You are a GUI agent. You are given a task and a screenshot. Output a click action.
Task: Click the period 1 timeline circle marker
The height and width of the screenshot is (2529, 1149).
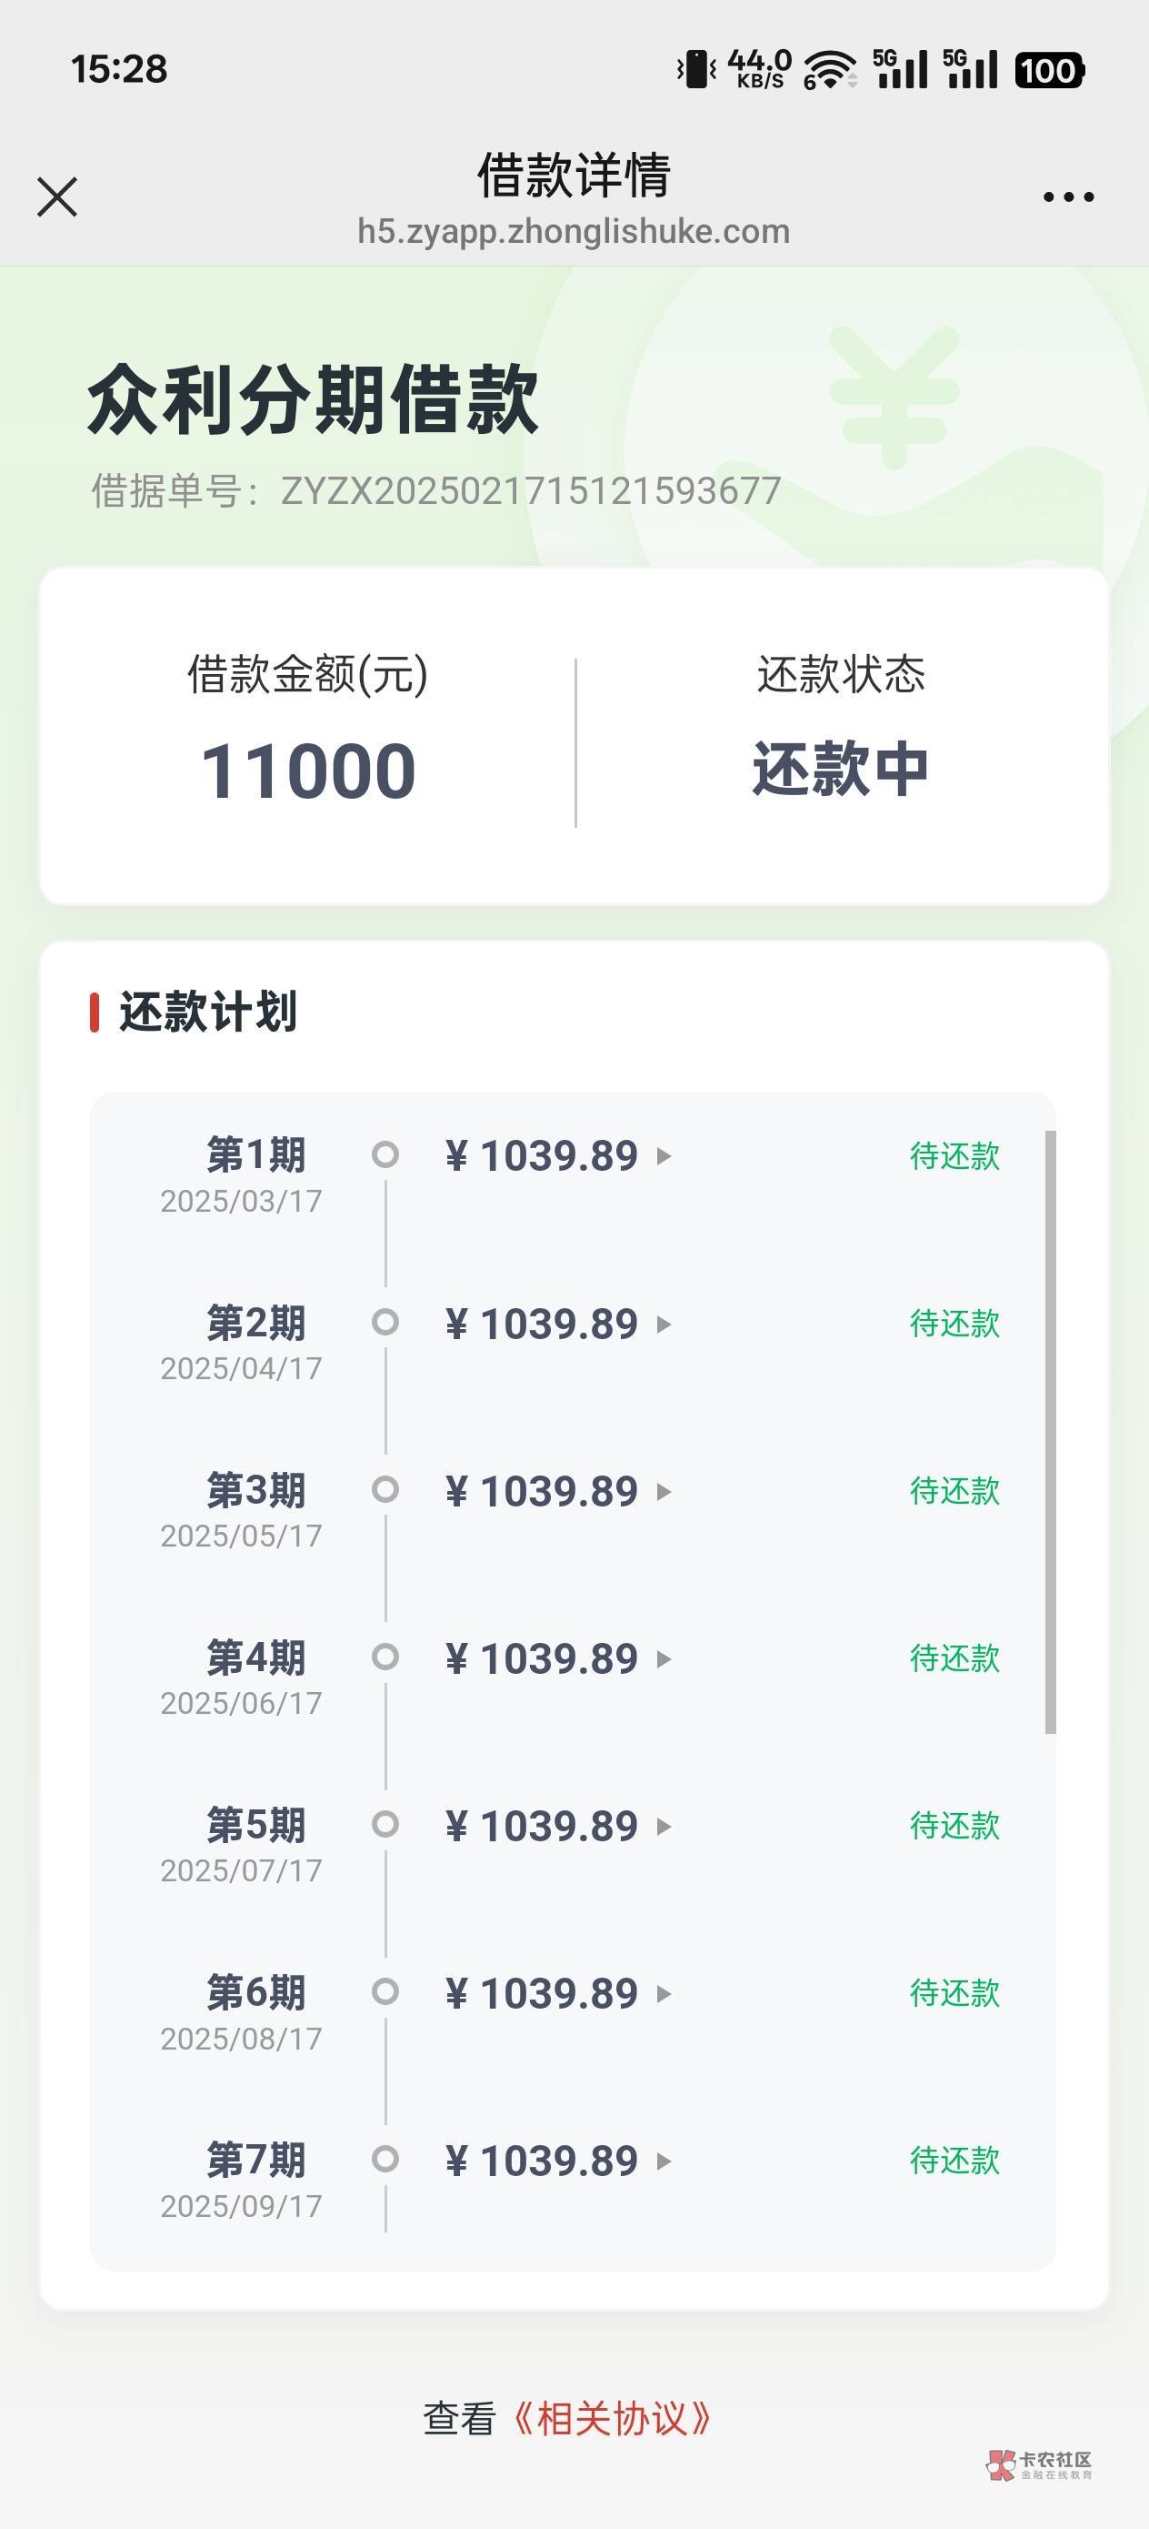(x=385, y=1154)
